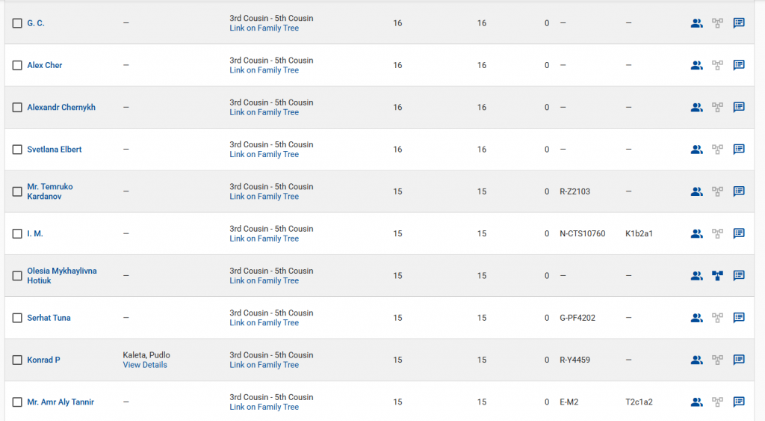
Task: Click Link on Family Tree for I. M.
Action: point(264,239)
